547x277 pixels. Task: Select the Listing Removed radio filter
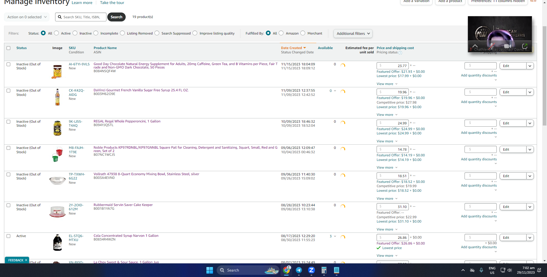122,33
